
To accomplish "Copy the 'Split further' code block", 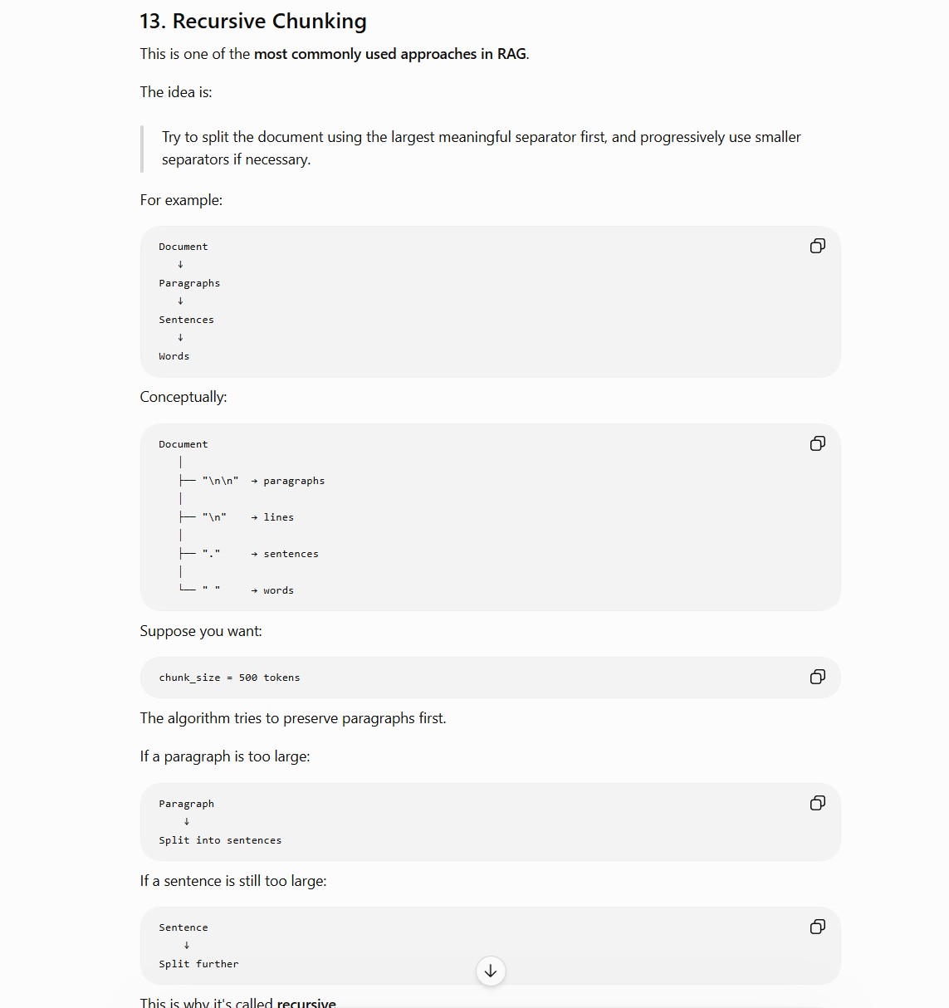I will pos(818,927).
